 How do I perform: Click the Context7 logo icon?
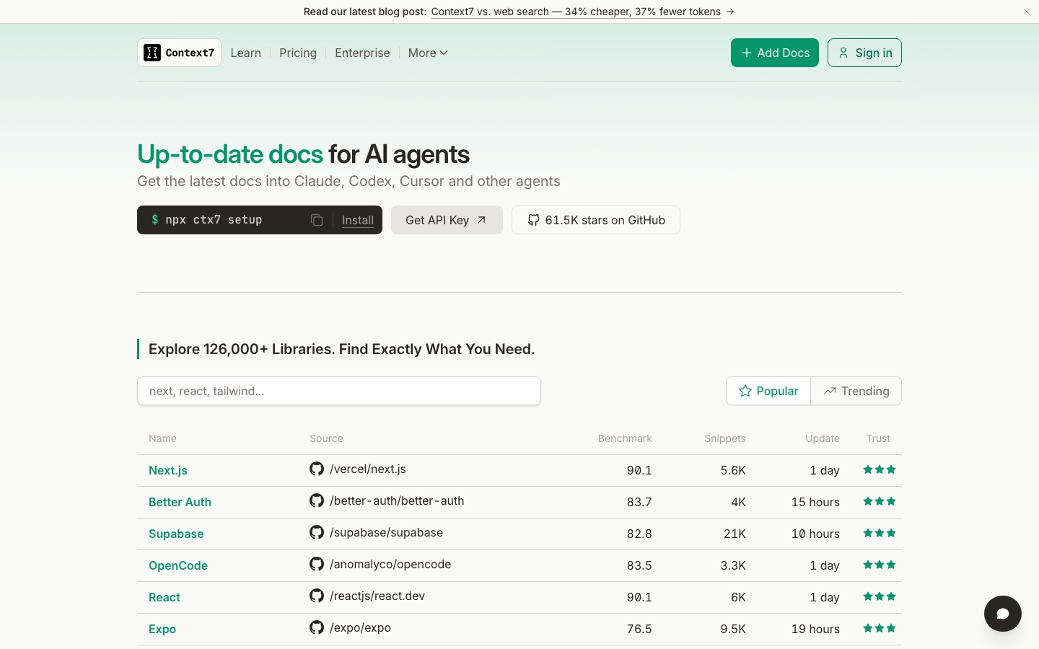coord(152,53)
